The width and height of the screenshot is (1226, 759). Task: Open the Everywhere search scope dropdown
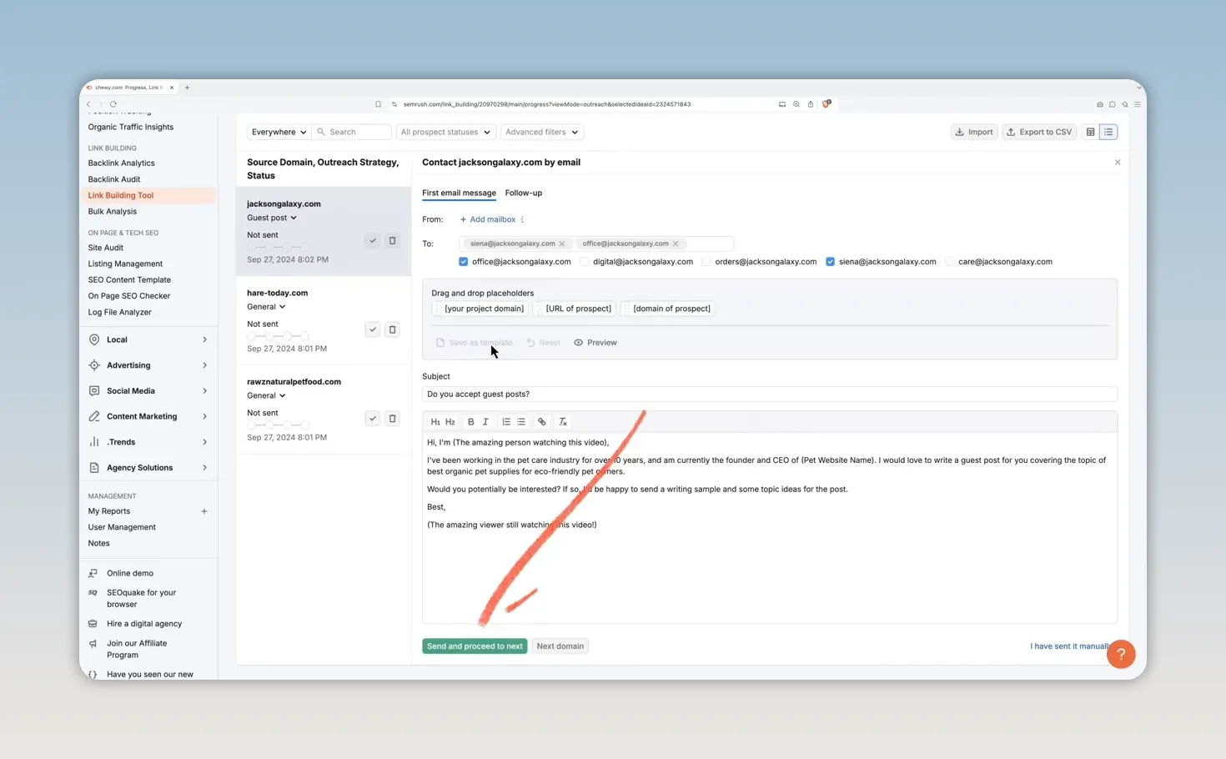tap(279, 132)
